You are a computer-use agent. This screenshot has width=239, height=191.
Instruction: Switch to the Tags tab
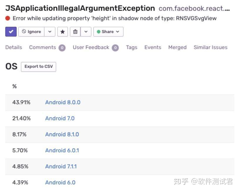131,47
